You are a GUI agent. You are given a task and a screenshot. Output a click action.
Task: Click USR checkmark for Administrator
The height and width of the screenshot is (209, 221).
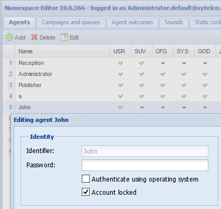[120, 74]
